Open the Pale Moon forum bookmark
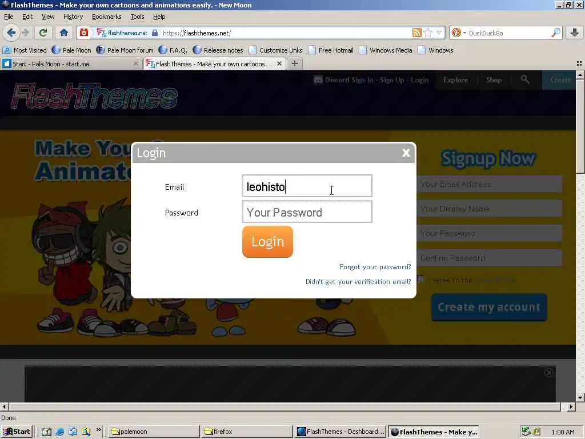The width and height of the screenshot is (585, 439). (x=125, y=50)
